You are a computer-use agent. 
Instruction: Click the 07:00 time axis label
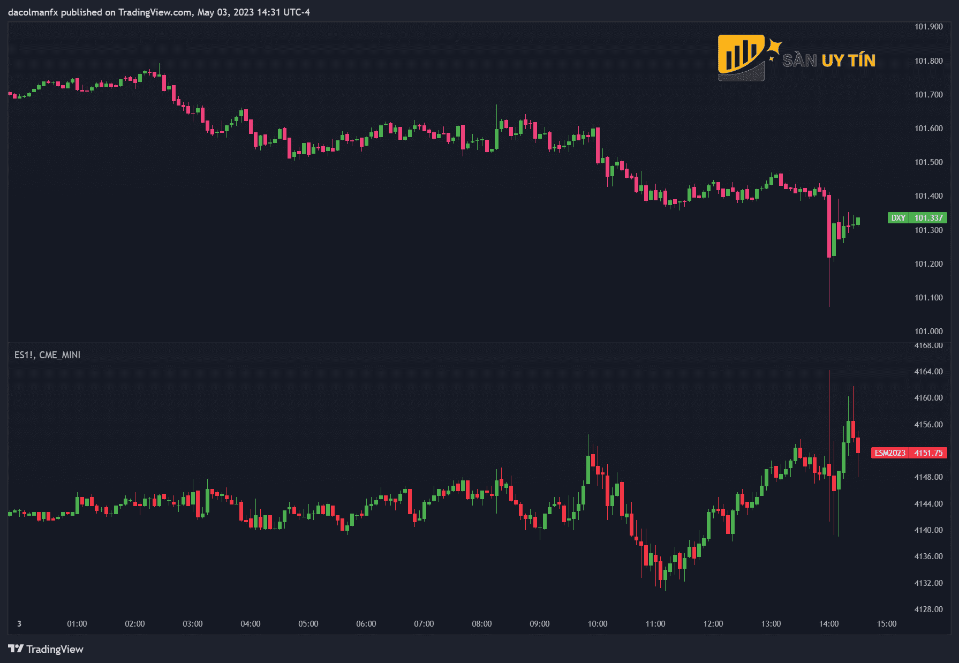click(x=424, y=624)
